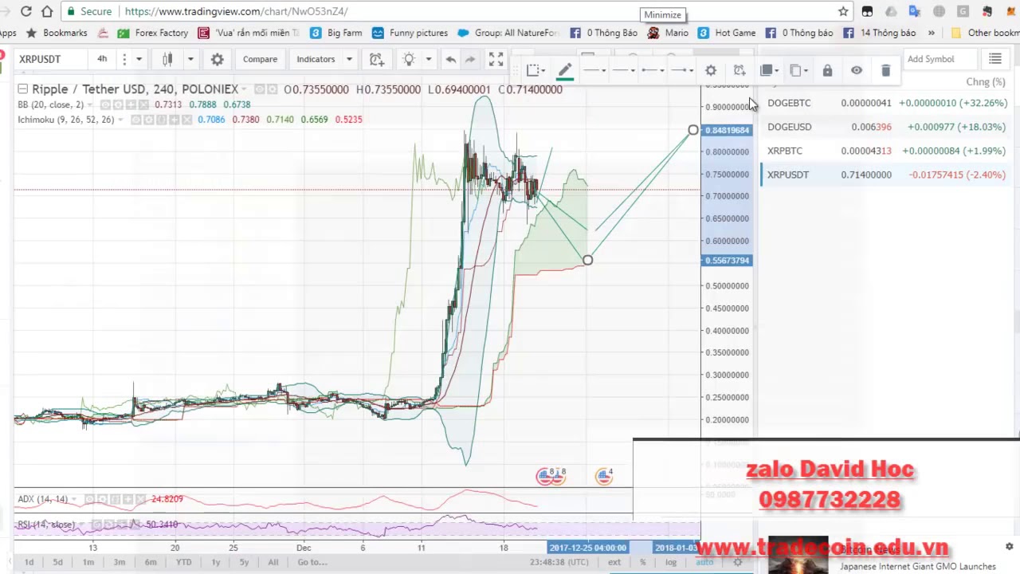Select the 5d time range
1020x574 pixels.
point(57,562)
